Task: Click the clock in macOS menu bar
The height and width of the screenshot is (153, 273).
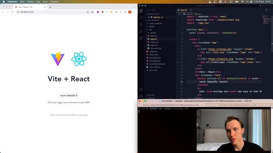Action: coord(263,2)
